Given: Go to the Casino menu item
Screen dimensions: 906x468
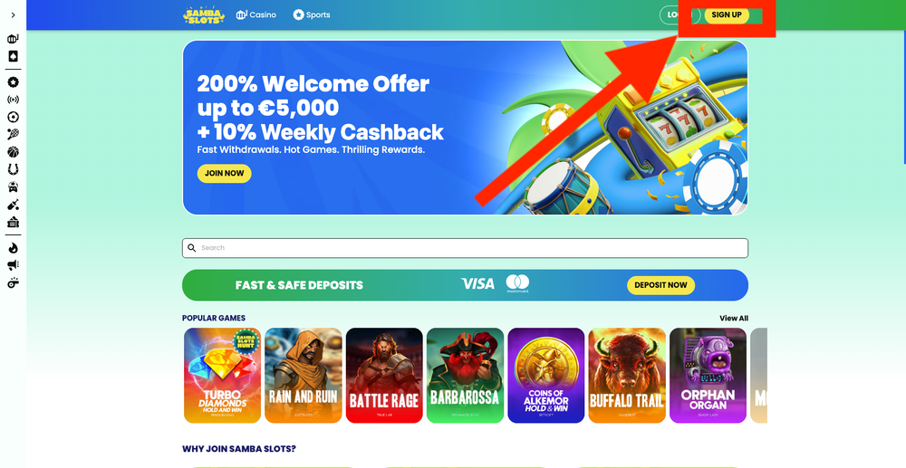Looking at the screenshot, I should (256, 14).
